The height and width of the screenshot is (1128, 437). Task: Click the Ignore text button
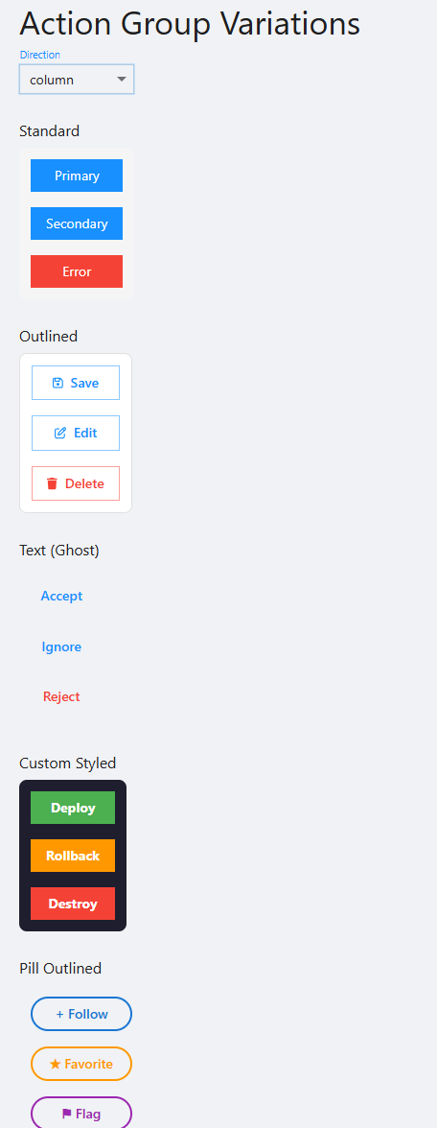[x=61, y=646]
